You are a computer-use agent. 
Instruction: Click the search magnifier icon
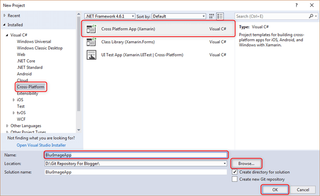click(311, 16)
